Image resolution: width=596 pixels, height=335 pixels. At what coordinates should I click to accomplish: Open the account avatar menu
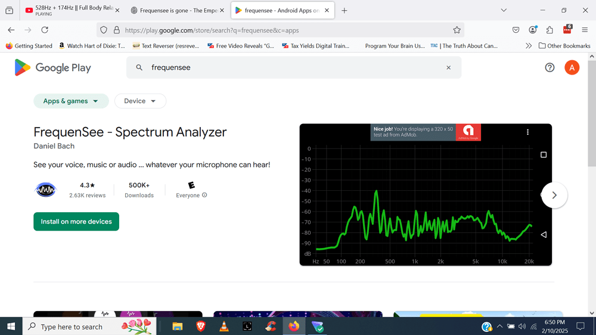pyautogui.click(x=572, y=67)
